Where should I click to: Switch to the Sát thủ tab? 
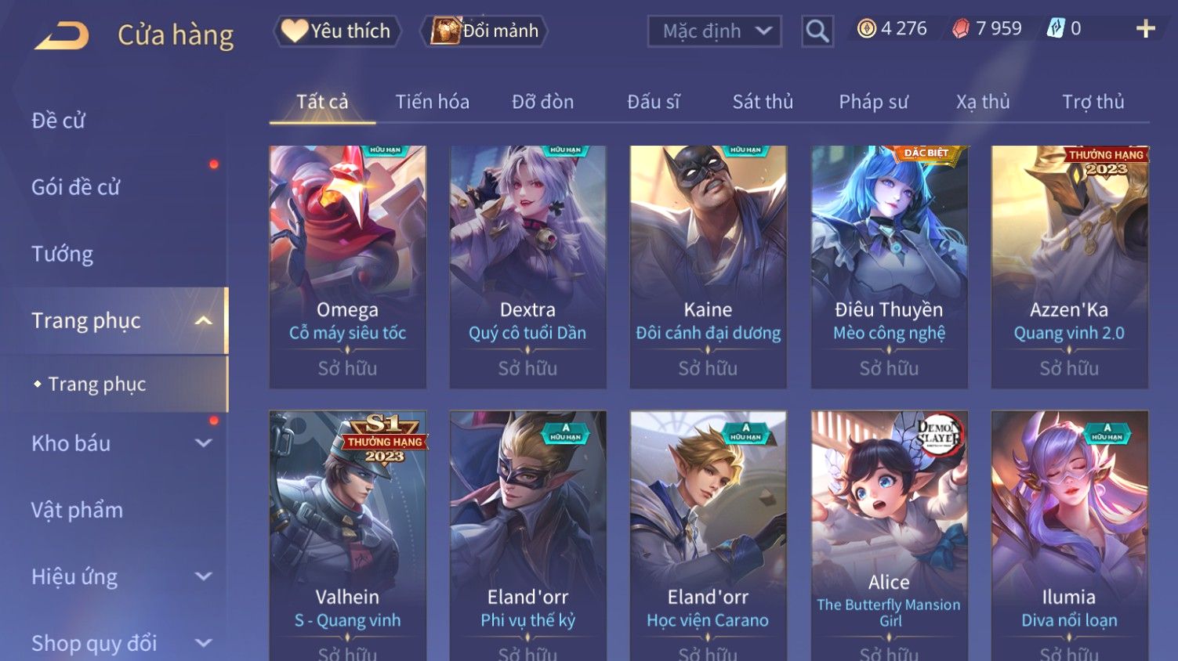[x=763, y=102]
